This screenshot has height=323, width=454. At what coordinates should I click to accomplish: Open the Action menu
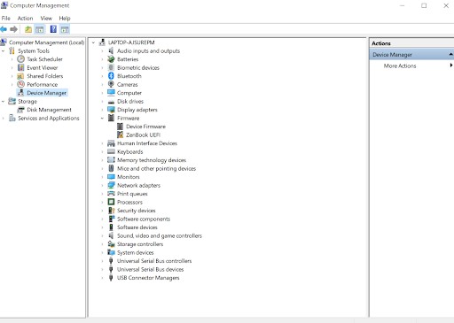click(25, 19)
